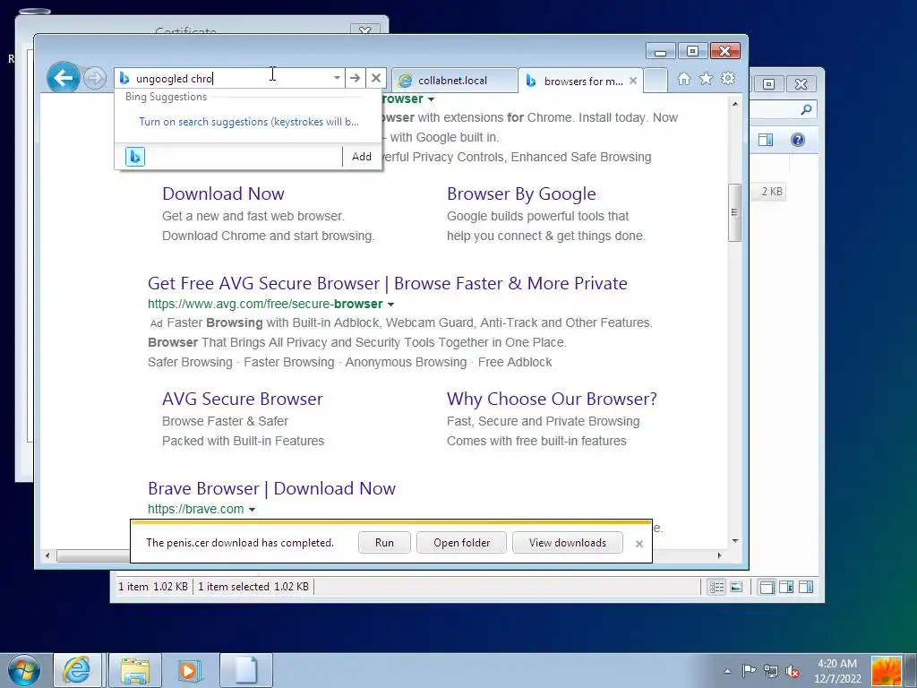
Task: Open Favorites star icon
Action: point(706,79)
